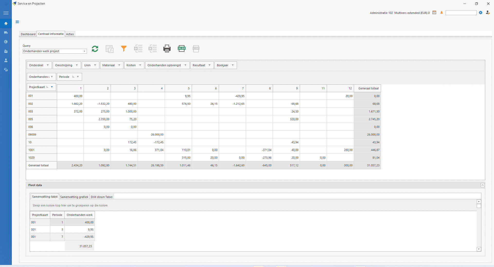Switch to the Dashboard tab

coord(28,34)
